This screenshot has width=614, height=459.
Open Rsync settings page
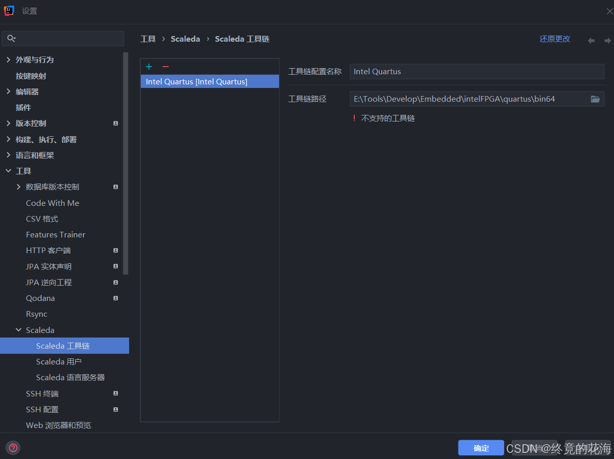[x=37, y=314]
